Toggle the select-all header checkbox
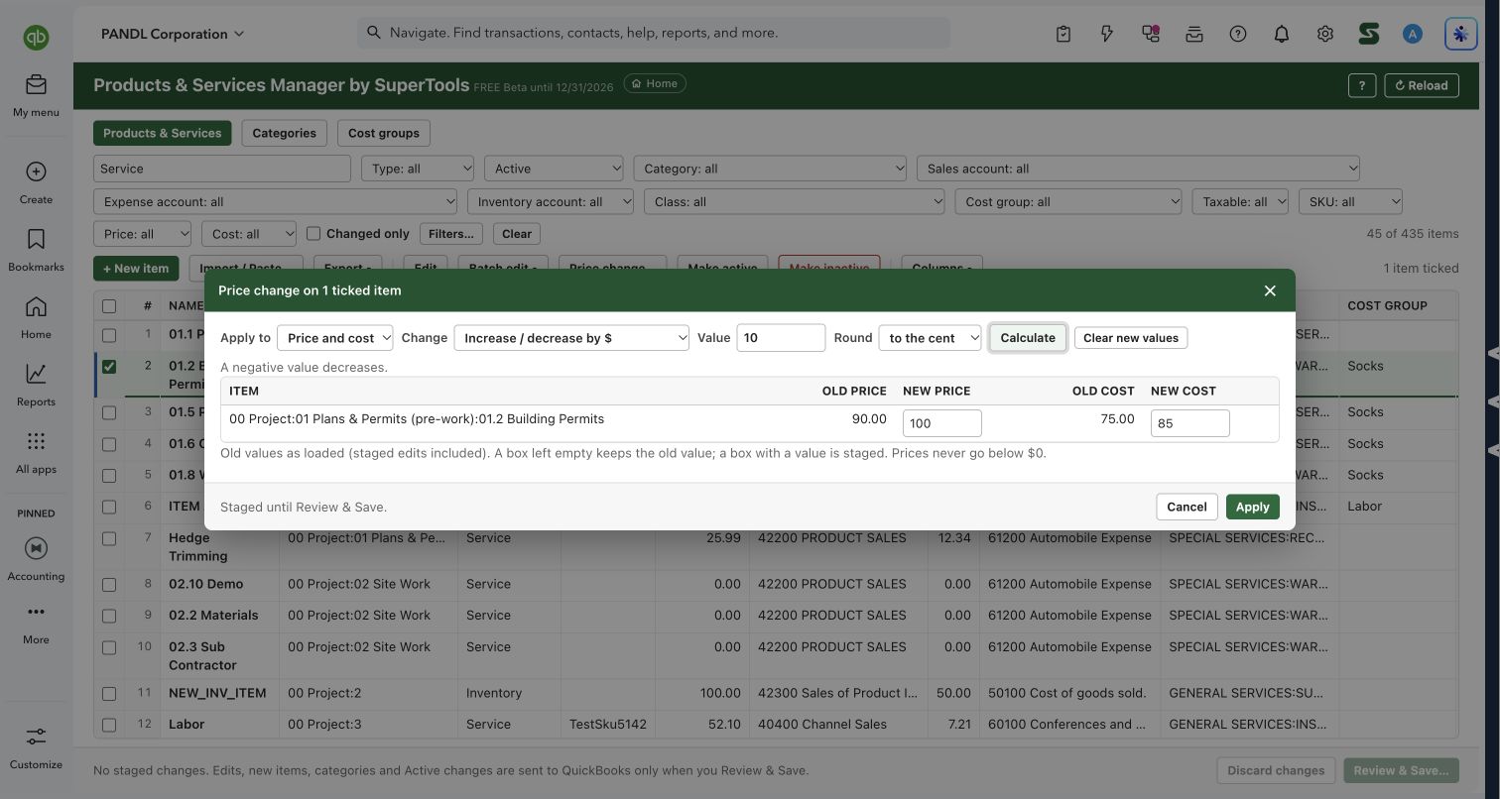The height and width of the screenshot is (799, 1500). coord(109,306)
